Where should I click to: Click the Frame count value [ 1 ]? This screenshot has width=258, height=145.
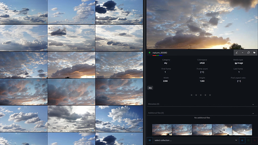[x=202, y=72]
